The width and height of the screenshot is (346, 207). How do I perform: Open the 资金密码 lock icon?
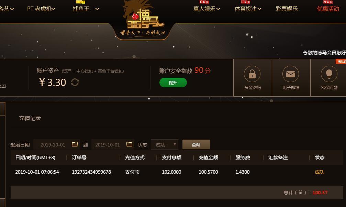(x=252, y=74)
